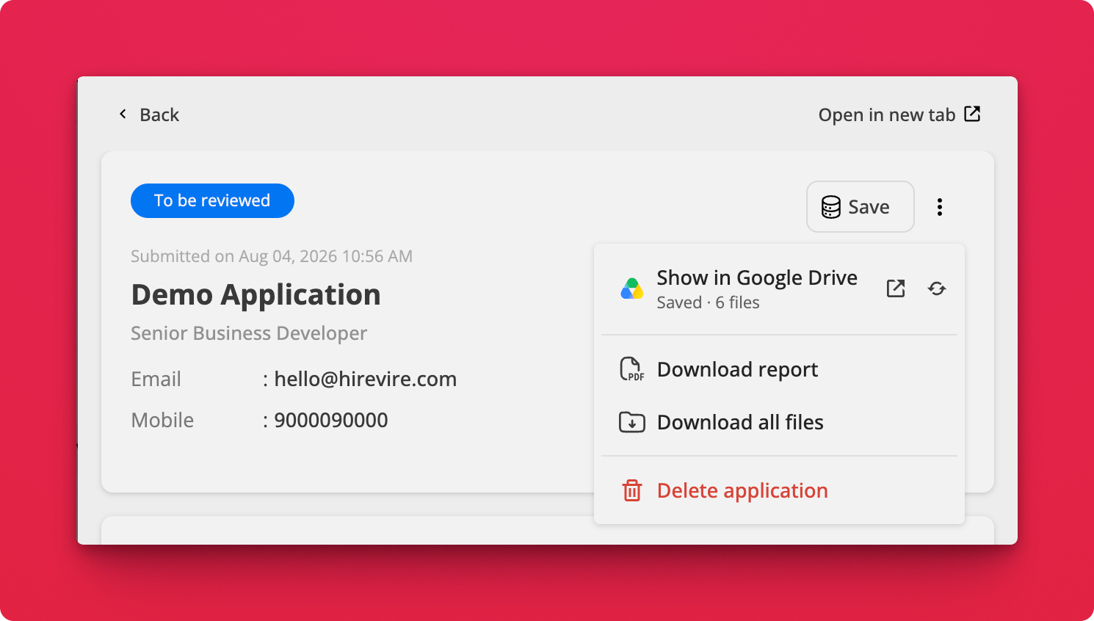Click the folder download icon
This screenshot has width=1094, height=621.
pyautogui.click(x=632, y=422)
